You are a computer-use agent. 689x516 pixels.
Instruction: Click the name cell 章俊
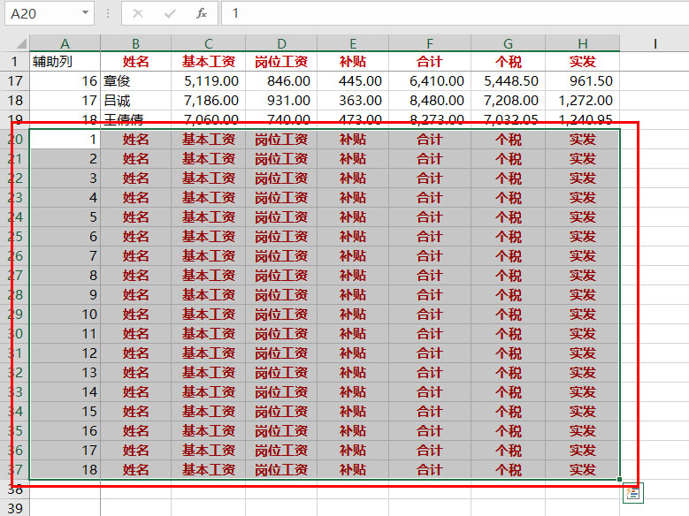[x=136, y=80]
